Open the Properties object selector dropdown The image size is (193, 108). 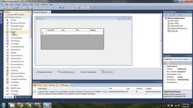(x=191, y=59)
